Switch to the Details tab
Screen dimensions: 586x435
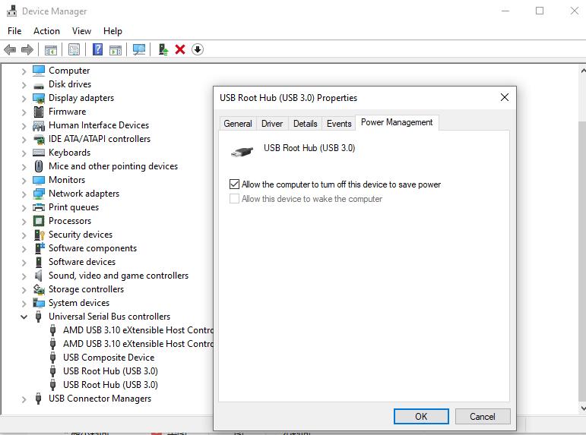[305, 124]
